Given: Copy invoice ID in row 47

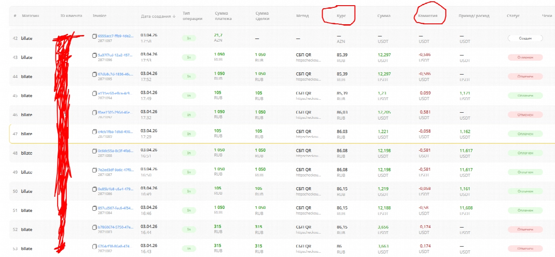Looking at the screenshot, I should coord(95,131).
